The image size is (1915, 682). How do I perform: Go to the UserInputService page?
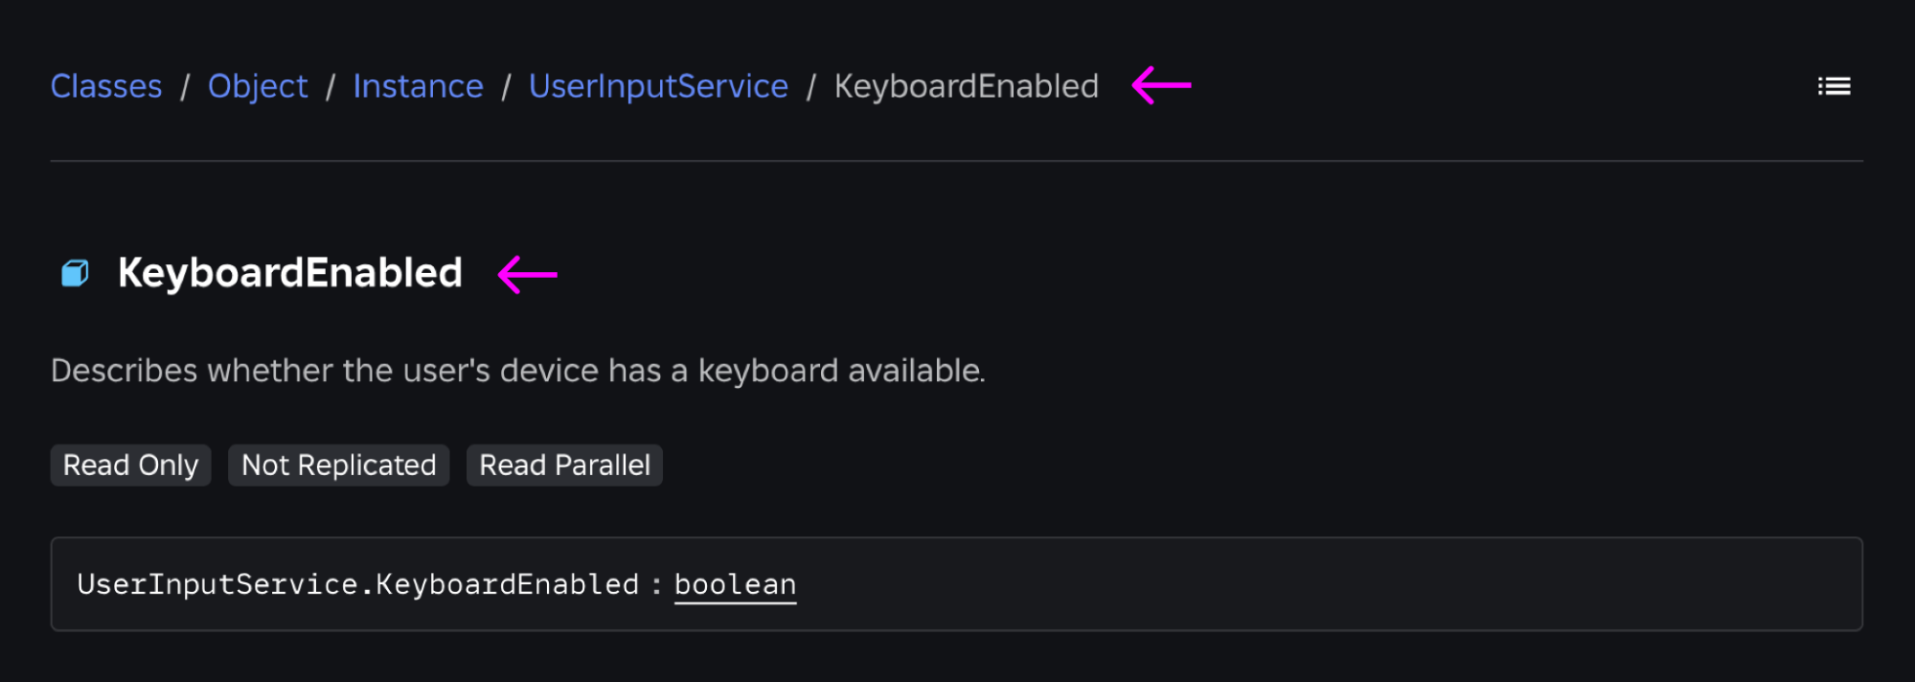pos(658,85)
